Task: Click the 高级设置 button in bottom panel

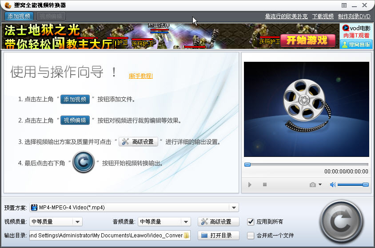Action: point(218,222)
